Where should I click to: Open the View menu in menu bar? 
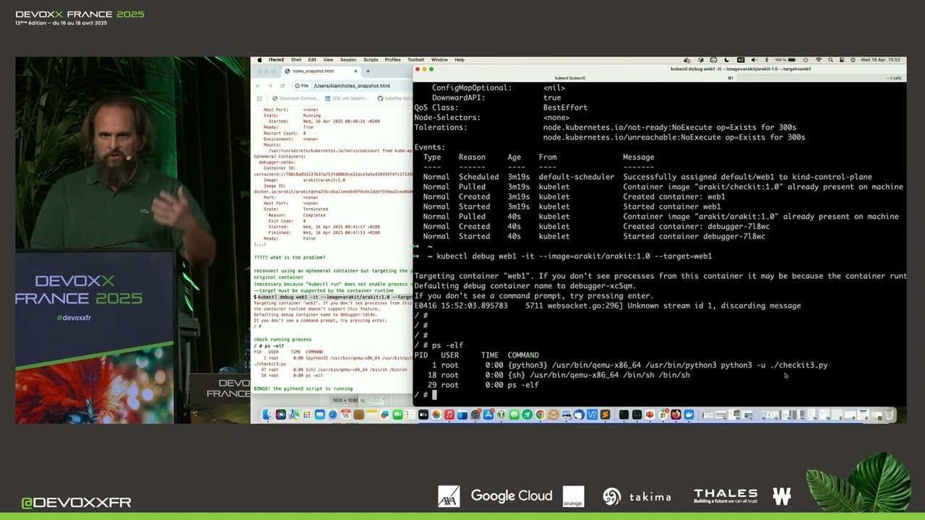click(x=328, y=60)
